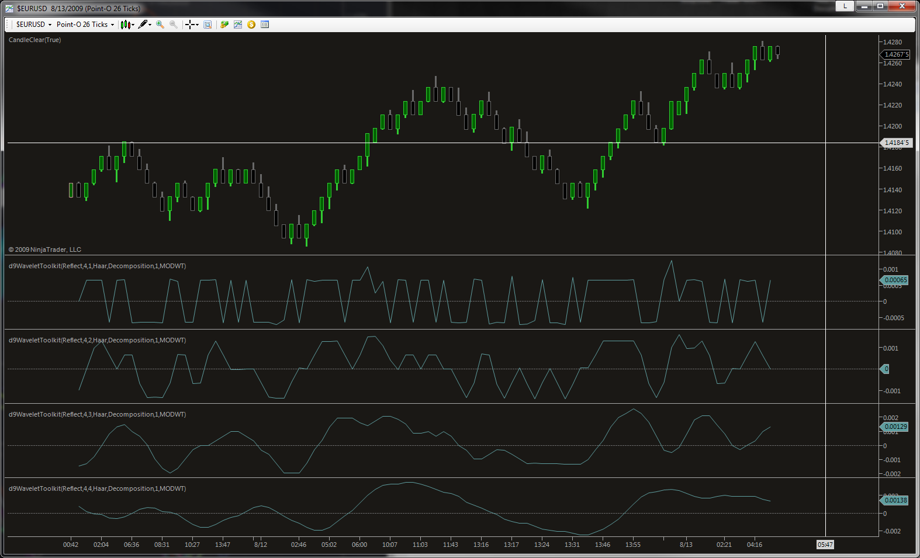The height and width of the screenshot is (558, 920).
Task: Click the chart window title bar icon
Action: (x=9, y=9)
